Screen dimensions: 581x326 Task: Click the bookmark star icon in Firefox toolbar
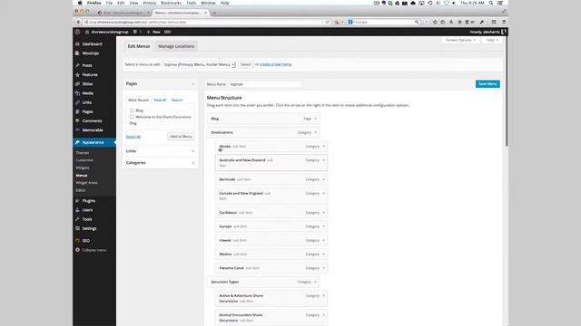click(435, 22)
